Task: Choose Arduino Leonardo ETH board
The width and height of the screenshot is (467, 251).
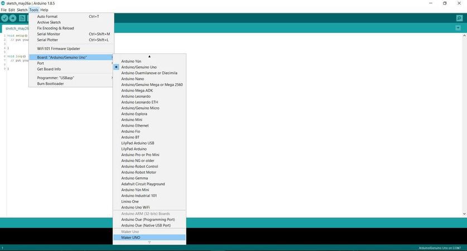Action: click(x=149, y=102)
